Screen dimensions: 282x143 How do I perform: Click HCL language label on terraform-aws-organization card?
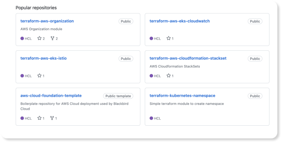(x=28, y=39)
